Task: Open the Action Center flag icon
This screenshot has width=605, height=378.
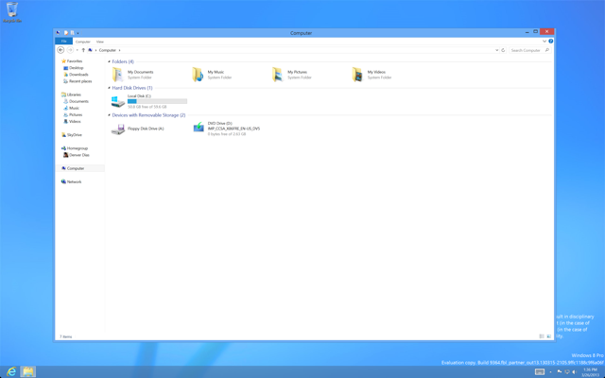Action: pyautogui.click(x=560, y=371)
